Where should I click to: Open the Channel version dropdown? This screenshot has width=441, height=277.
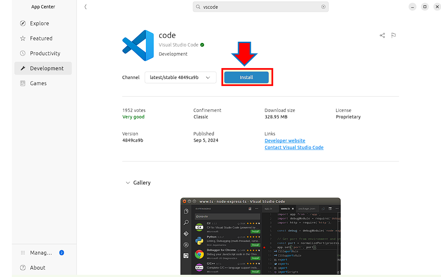(x=180, y=77)
